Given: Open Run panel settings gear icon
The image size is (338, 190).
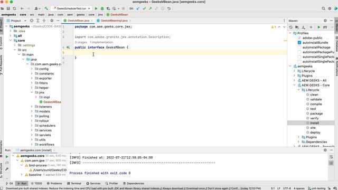Looking at the screenshot, I should (325, 150).
